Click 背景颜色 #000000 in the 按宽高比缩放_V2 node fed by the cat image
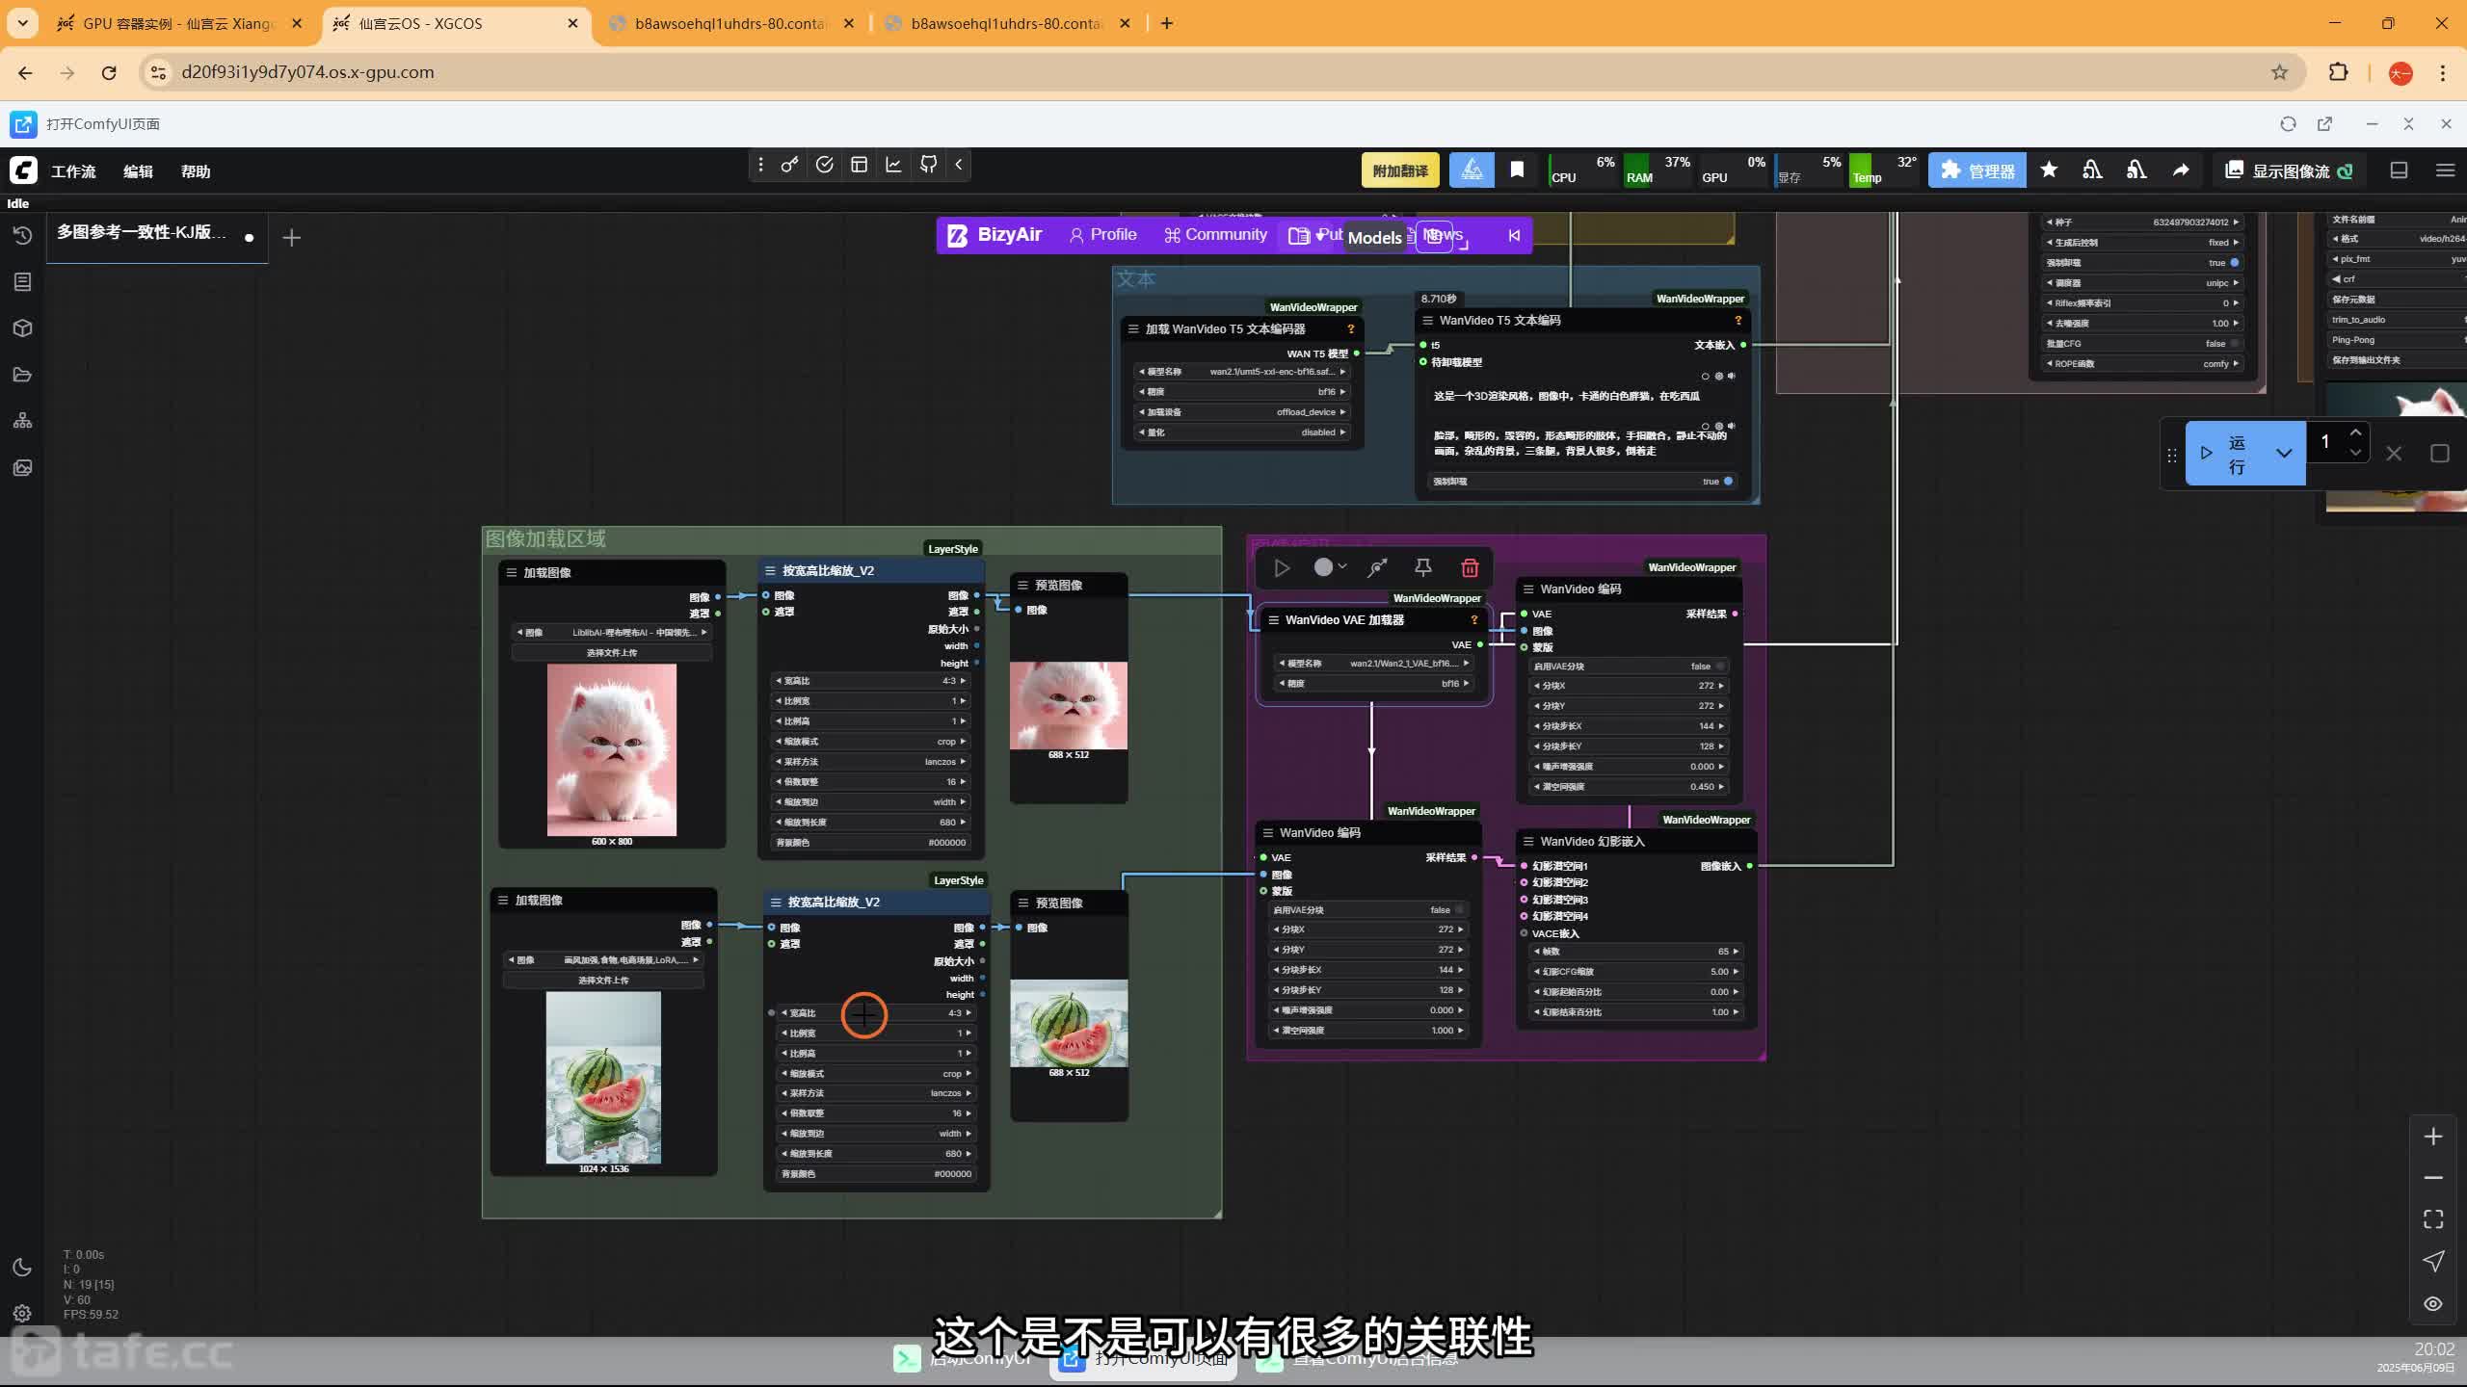2467x1387 pixels. (871, 843)
